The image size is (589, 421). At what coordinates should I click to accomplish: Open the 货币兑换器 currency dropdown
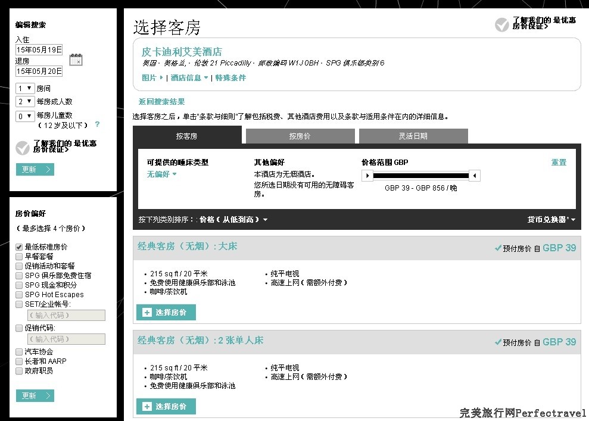[551, 220]
